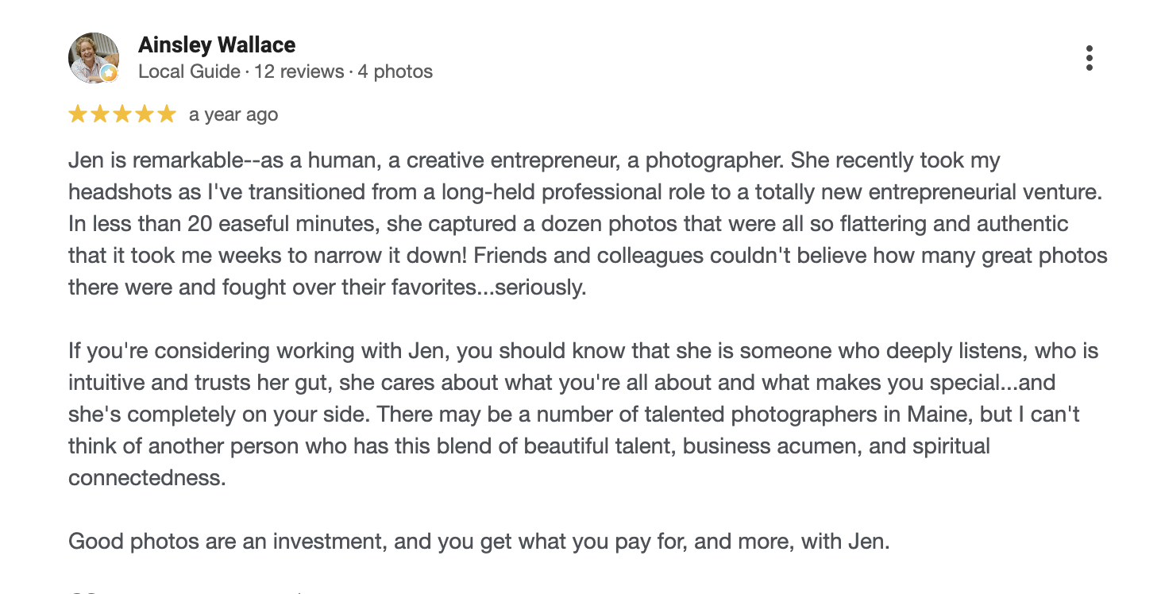Open the Ainsley Wallace reviewer name link
The width and height of the screenshot is (1161, 594).
(216, 44)
